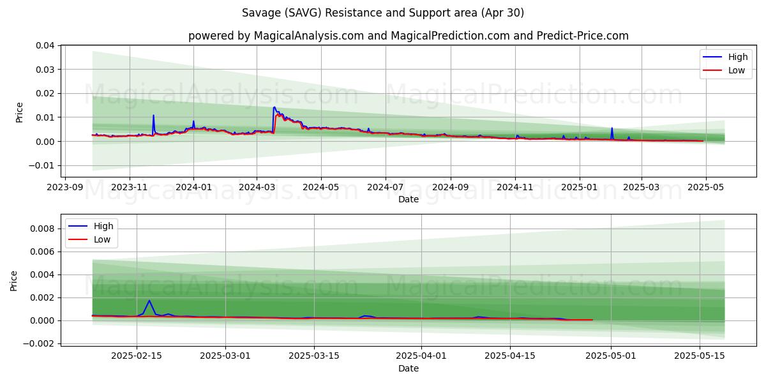This screenshot has height=383, width=766.
Task: Click the '2023-11' x-axis tick label
Action: click(130, 188)
